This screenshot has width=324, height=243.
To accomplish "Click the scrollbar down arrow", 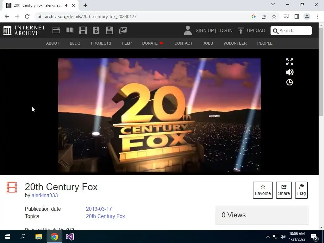I will coord(321,228).
